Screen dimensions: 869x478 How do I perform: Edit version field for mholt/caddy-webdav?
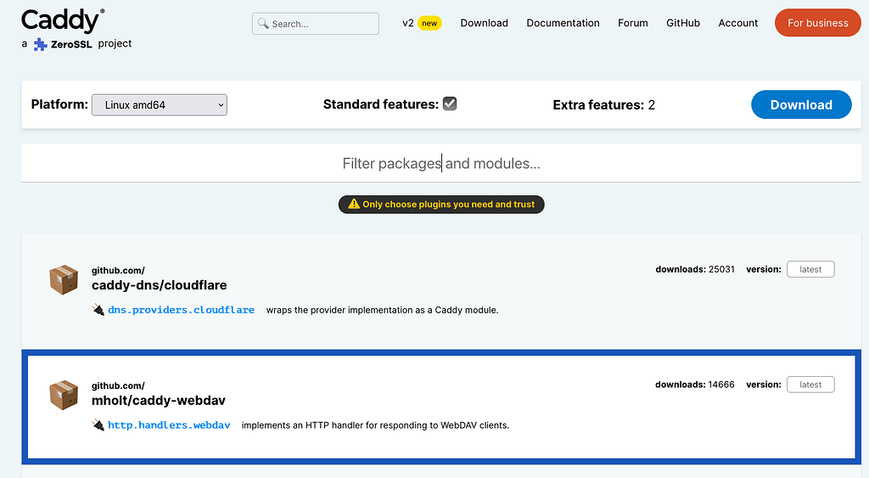point(810,385)
